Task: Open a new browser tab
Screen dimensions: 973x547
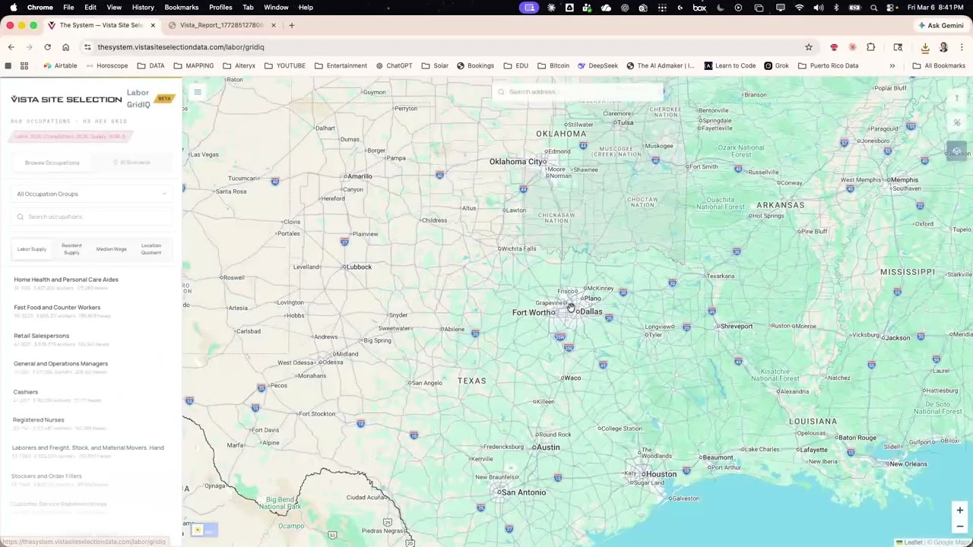Action: (291, 25)
